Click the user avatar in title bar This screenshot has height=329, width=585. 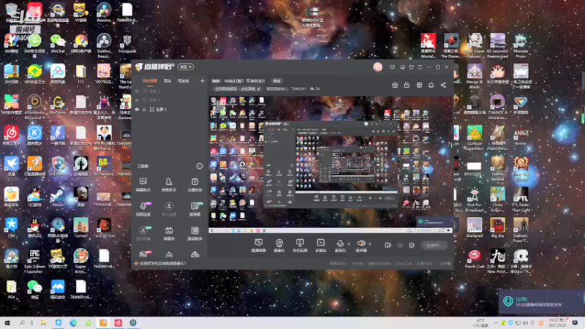(x=377, y=67)
